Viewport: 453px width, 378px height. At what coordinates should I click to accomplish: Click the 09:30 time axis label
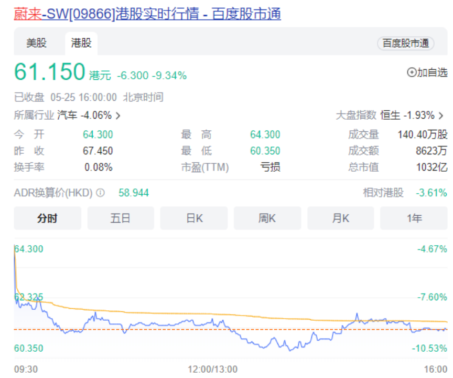point(26,369)
